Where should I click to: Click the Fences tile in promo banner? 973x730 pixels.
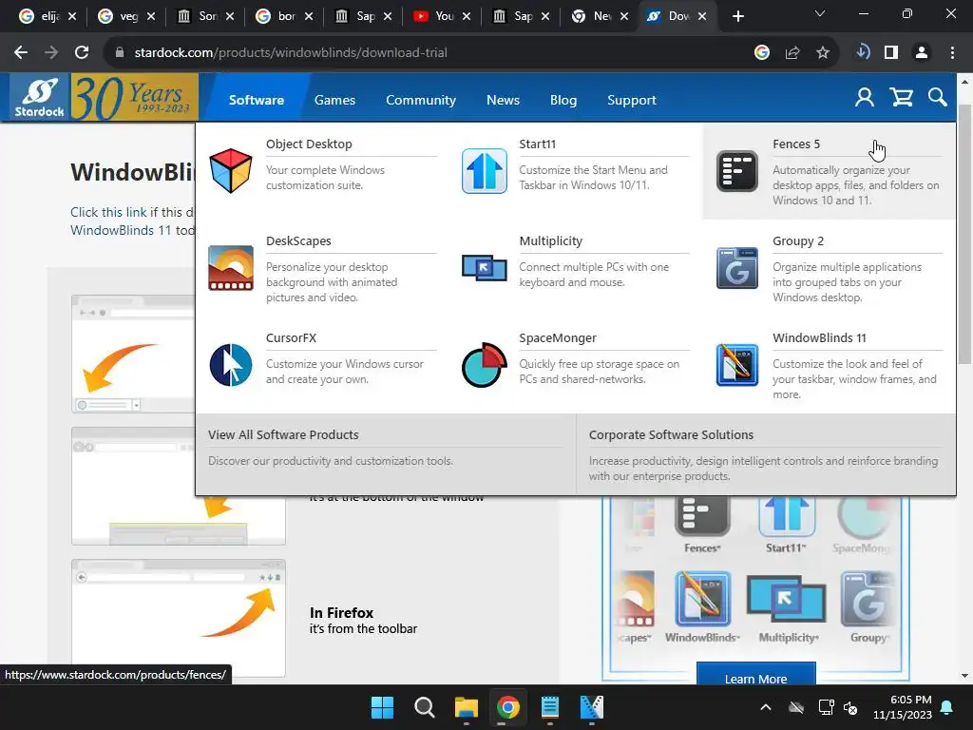pyautogui.click(x=702, y=525)
